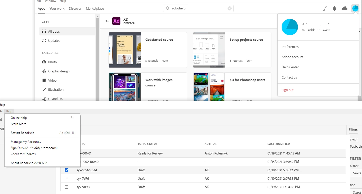Screen dimensions: 362x194
Task: Open Preferences in account panel
Action: [x=290, y=47]
